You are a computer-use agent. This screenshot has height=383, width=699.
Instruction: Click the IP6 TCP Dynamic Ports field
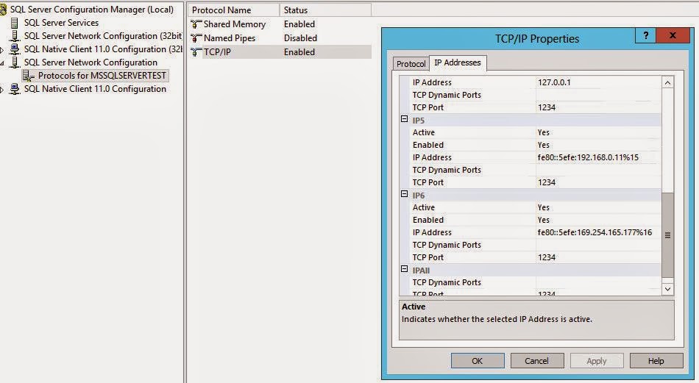[598, 245]
